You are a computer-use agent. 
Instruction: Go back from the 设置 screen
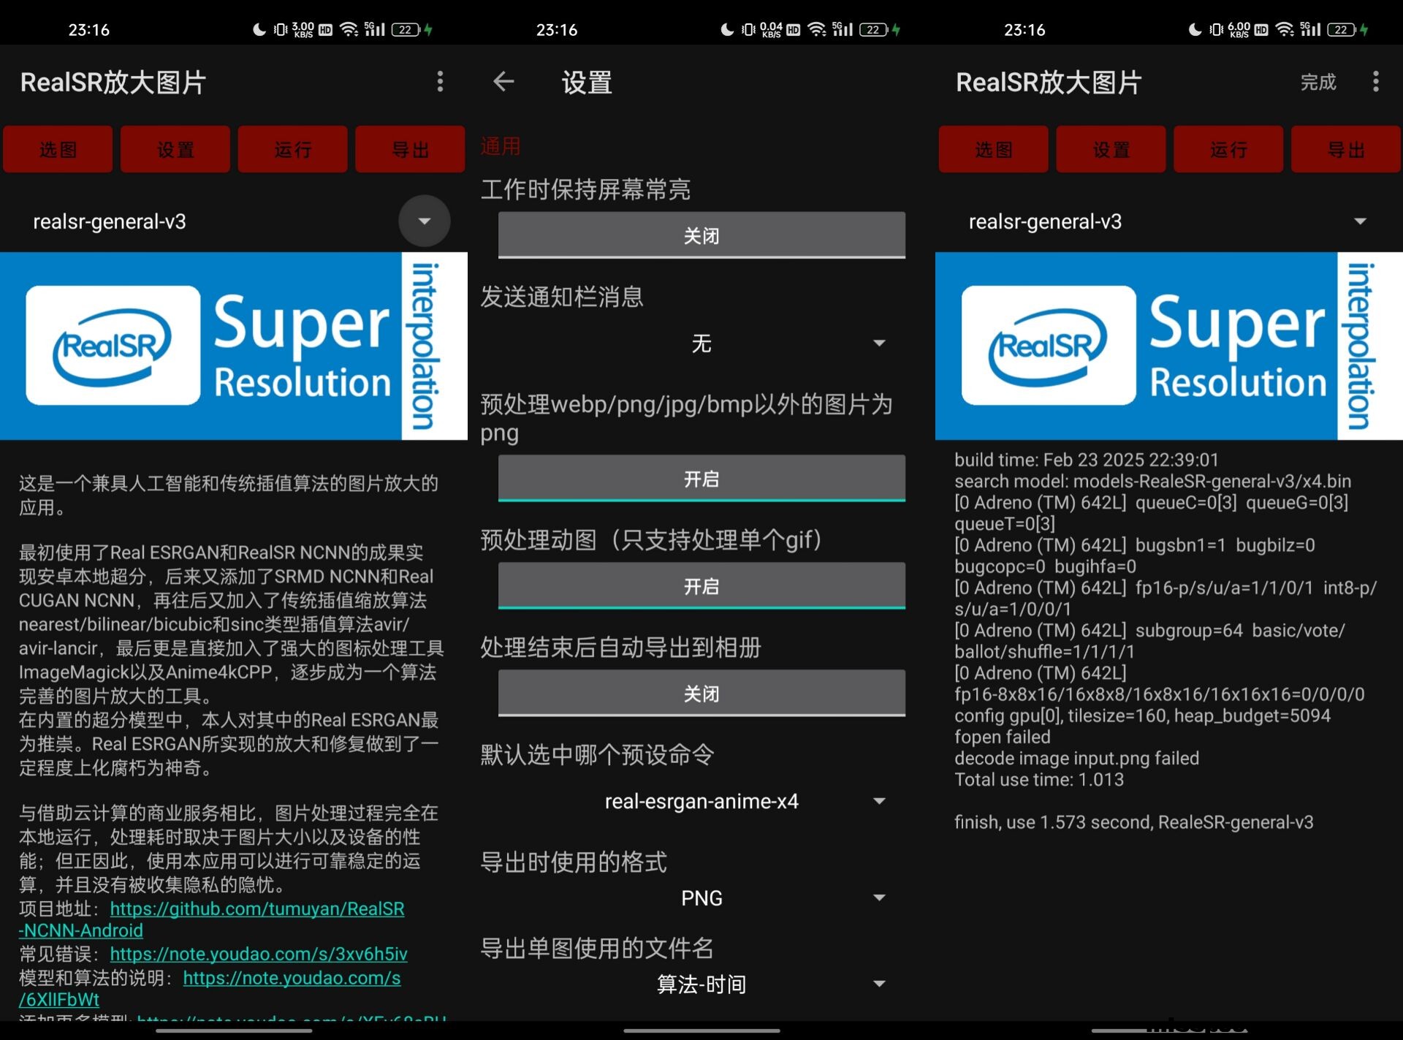click(503, 82)
